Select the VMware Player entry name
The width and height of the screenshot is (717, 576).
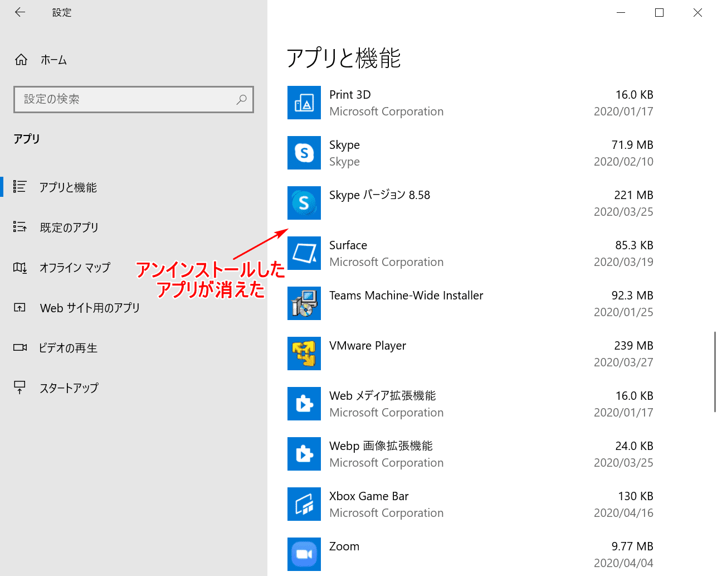[368, 346]
